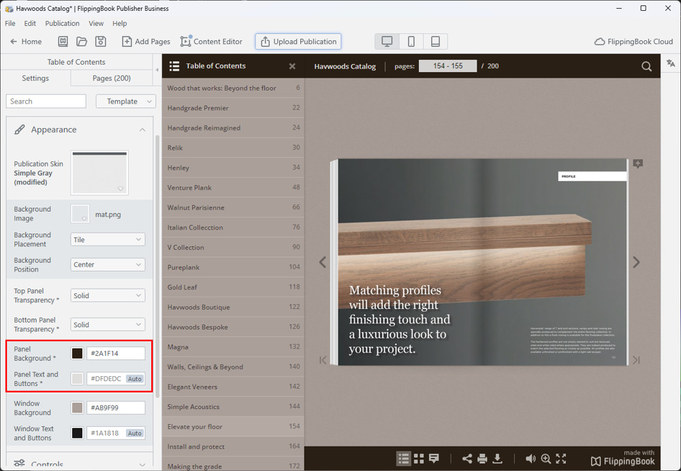
Task: Click the pages number field 154 - 155
Action: (448, 66)
